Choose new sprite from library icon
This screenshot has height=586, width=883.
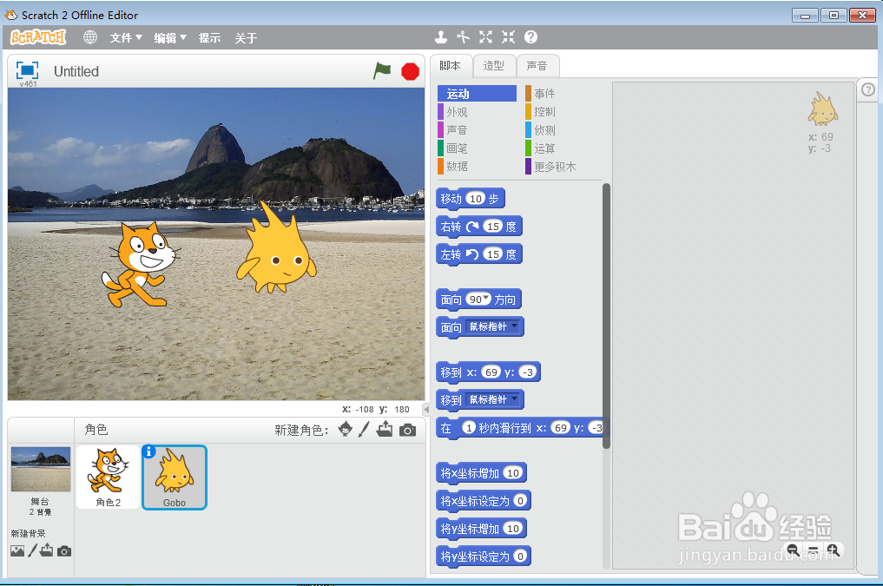tap(346, 430)
